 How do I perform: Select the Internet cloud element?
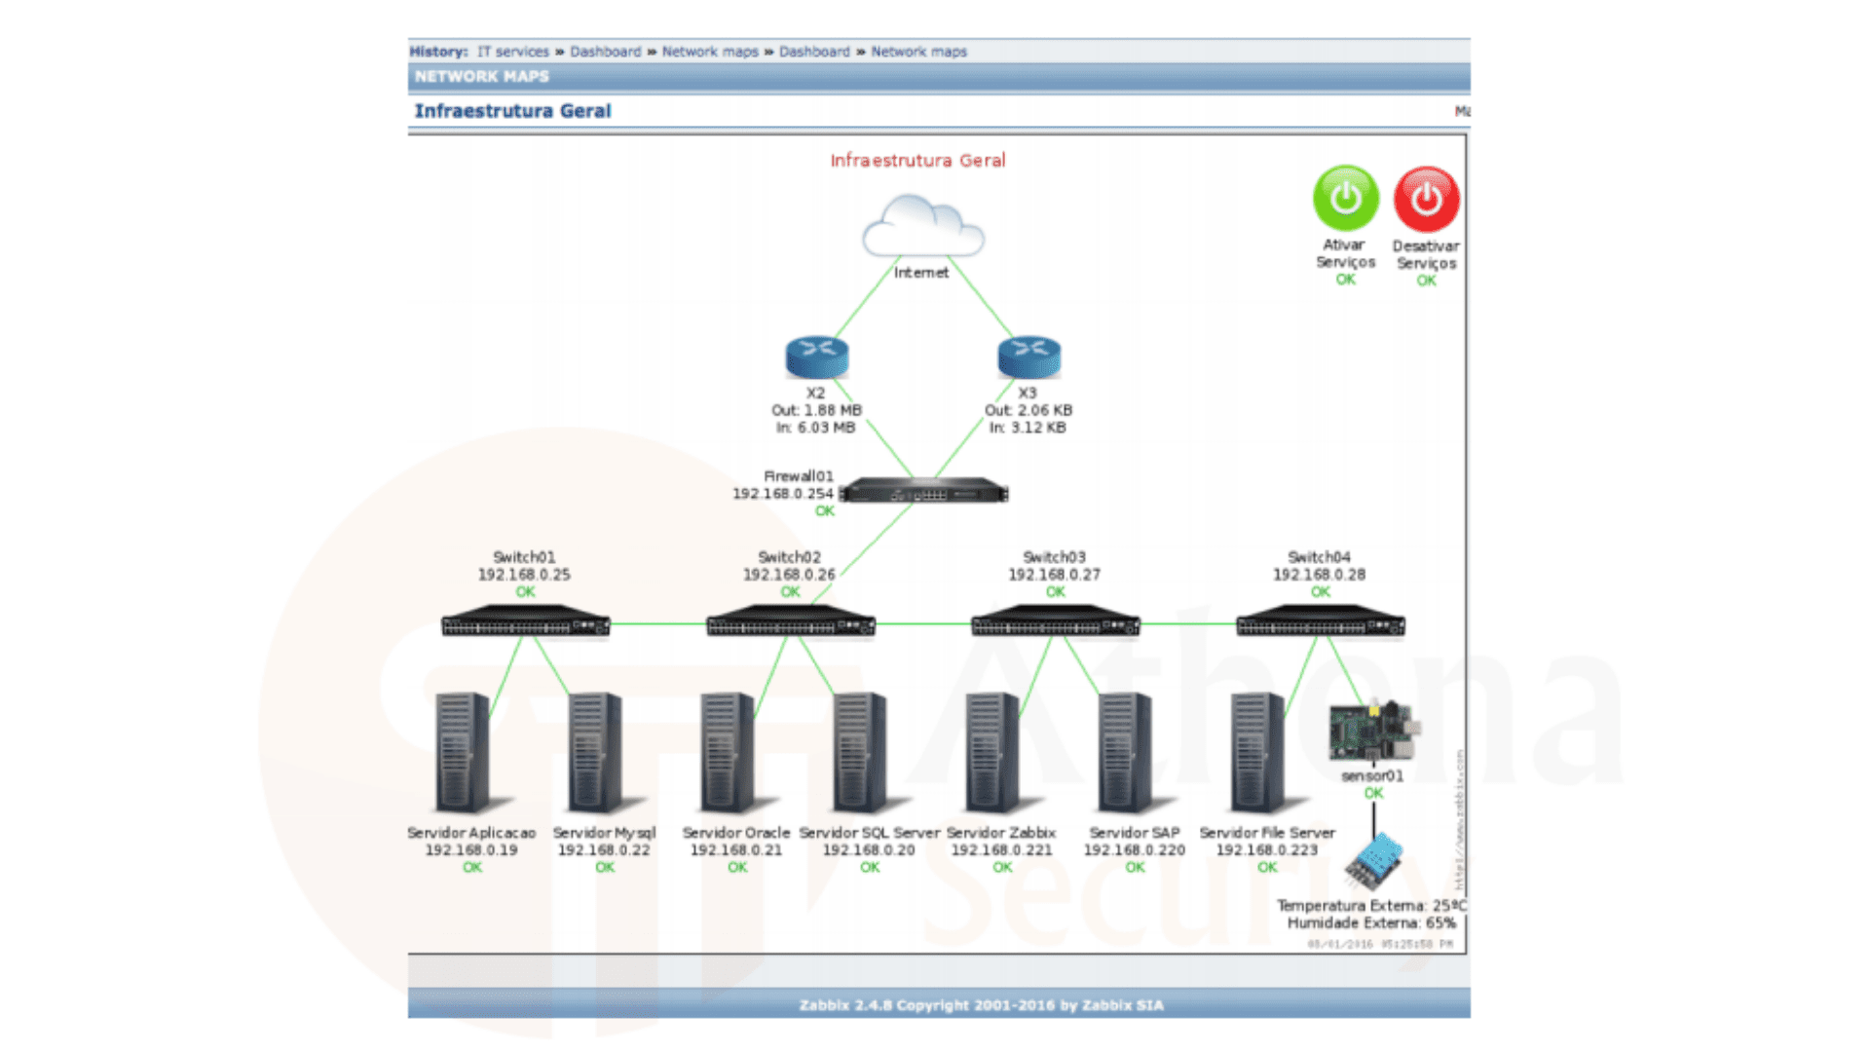(x=922, y=229)
